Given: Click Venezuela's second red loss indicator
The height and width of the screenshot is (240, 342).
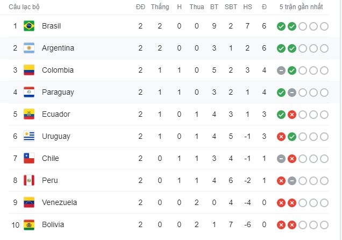Looking at the screenshot, I should (x=292, y=203).
